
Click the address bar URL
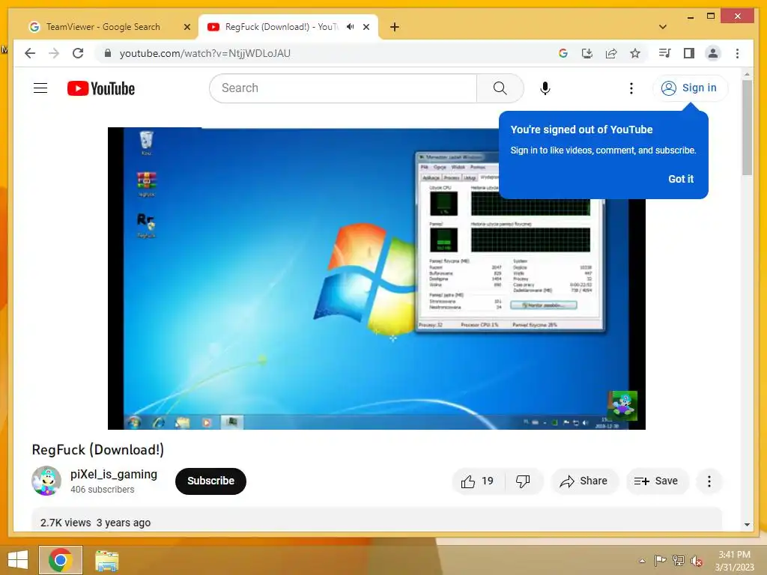(x=205, y=53)
